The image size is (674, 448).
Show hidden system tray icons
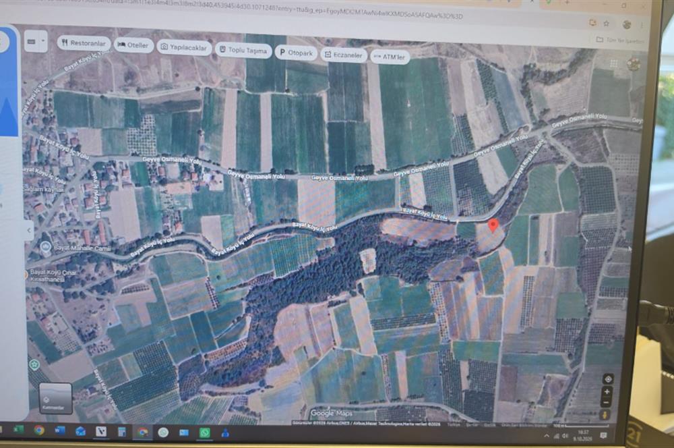tap(547, 436)
